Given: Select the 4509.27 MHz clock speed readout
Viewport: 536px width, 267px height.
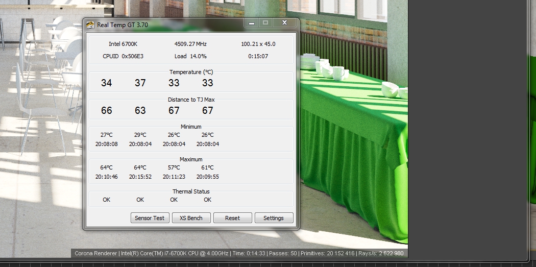Looking at the screenshot, I should (x=190, y=44).
